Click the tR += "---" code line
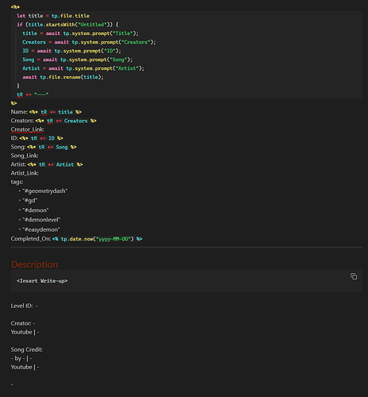The height and width of the screenshot is (397, 368). click(33, 94)
